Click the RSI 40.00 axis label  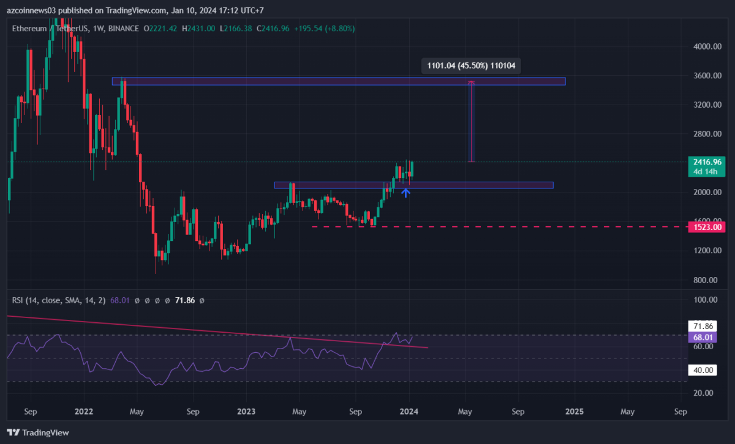point(701,370)
